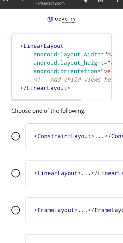123x243 pixels.
Task: Click the FrameLayout answer code card
Action: [74, 210]
